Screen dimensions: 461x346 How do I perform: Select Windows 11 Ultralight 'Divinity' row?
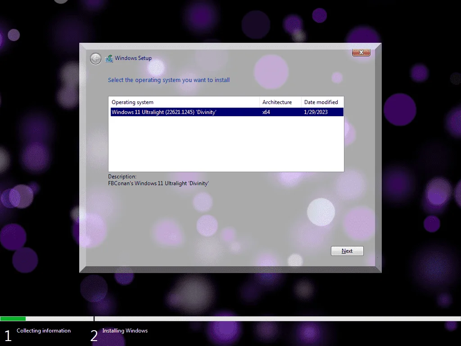(227, 112)
